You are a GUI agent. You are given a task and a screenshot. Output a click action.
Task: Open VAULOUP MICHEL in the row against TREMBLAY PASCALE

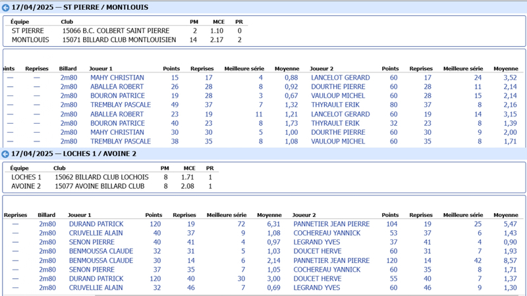click(338, 141)
